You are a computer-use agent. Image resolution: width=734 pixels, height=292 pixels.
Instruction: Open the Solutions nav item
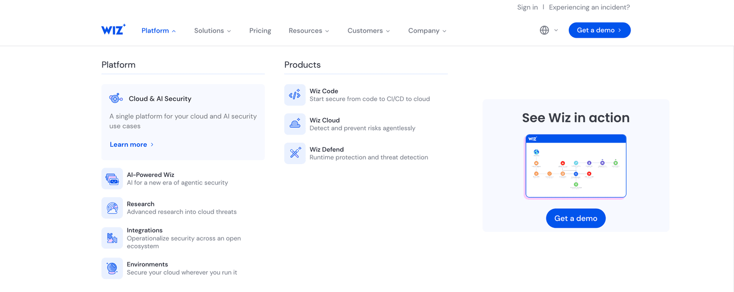(209, 31)
